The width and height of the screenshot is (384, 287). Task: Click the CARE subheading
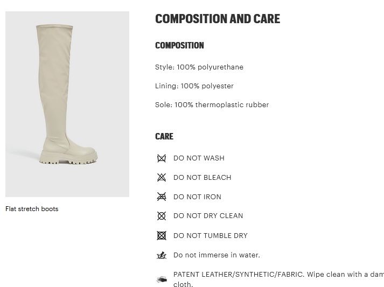point(164,137)
